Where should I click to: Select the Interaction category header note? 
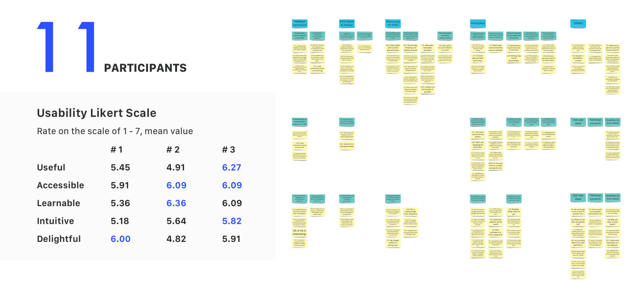pos(477,23)
